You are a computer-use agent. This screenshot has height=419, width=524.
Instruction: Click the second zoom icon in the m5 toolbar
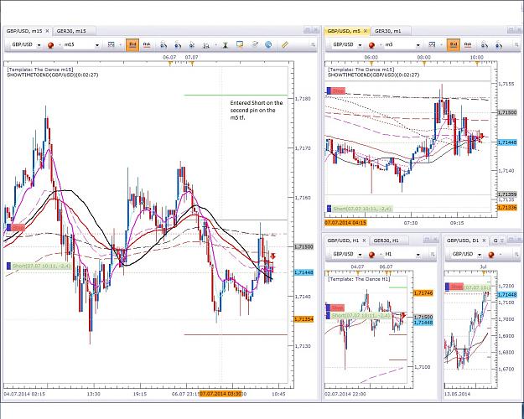click(x=499, y=45)
